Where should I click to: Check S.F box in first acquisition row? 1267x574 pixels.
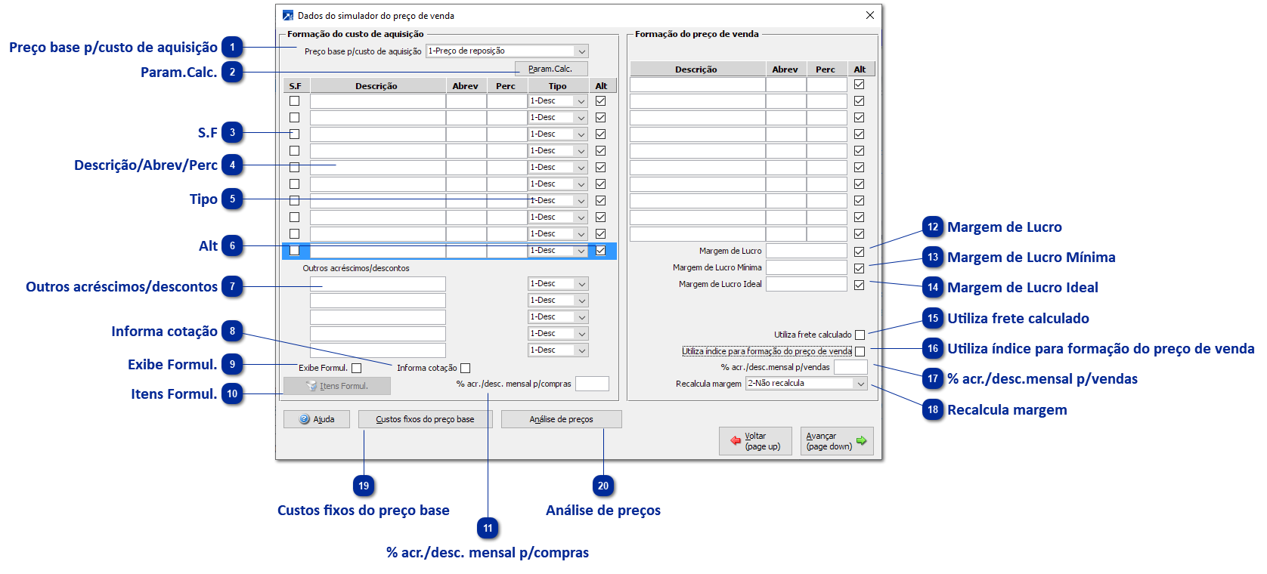[x=294, y=100]
